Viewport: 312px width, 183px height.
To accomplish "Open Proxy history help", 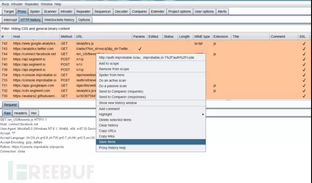I will [151, 148].
